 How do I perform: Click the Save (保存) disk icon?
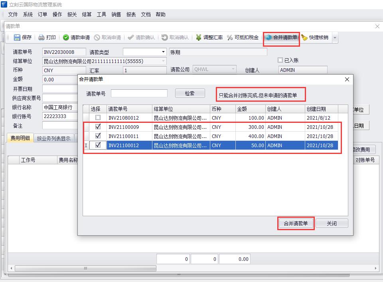click(17, 37)
